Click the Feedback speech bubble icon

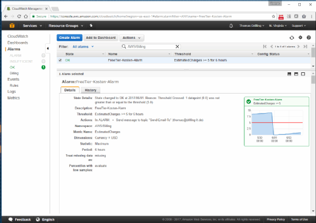point(10,219)
